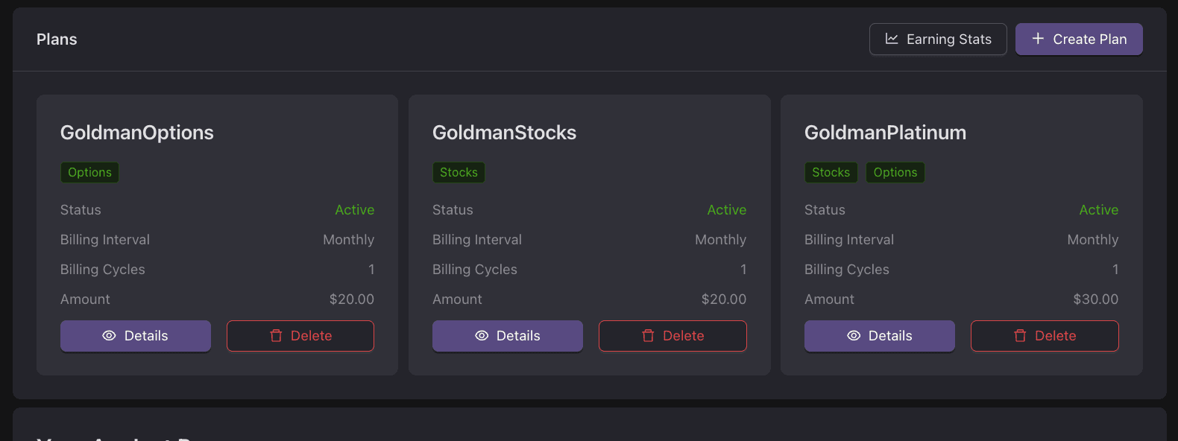Click the Stocks tag on the GoldmanPlatinum card

pos(831,172)
